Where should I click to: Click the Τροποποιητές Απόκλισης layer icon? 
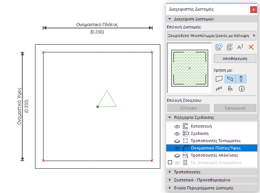[x=185, y=155]
